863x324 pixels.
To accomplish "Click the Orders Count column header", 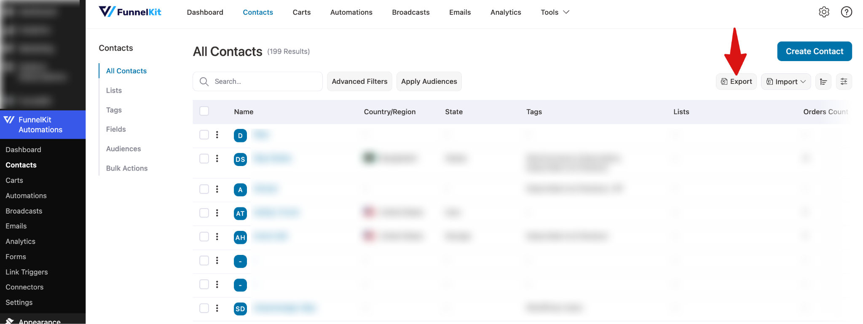I will point(825,112).
